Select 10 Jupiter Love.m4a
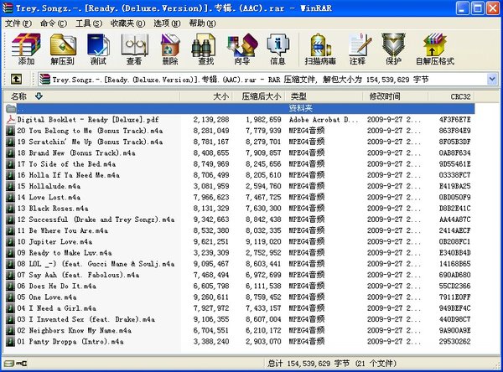Image resolution: width=503 pixels, height=372 pixels. (54, 242)
